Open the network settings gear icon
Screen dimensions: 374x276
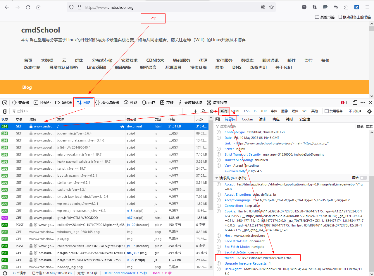coord(369,111)
